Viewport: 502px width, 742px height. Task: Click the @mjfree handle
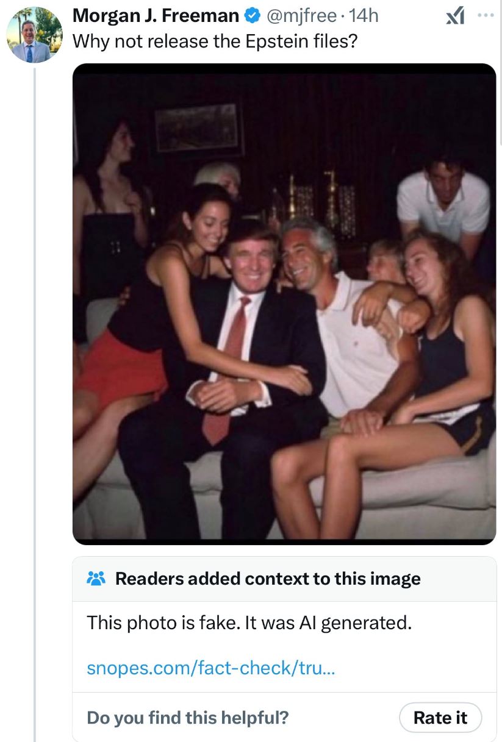[298, 16]
